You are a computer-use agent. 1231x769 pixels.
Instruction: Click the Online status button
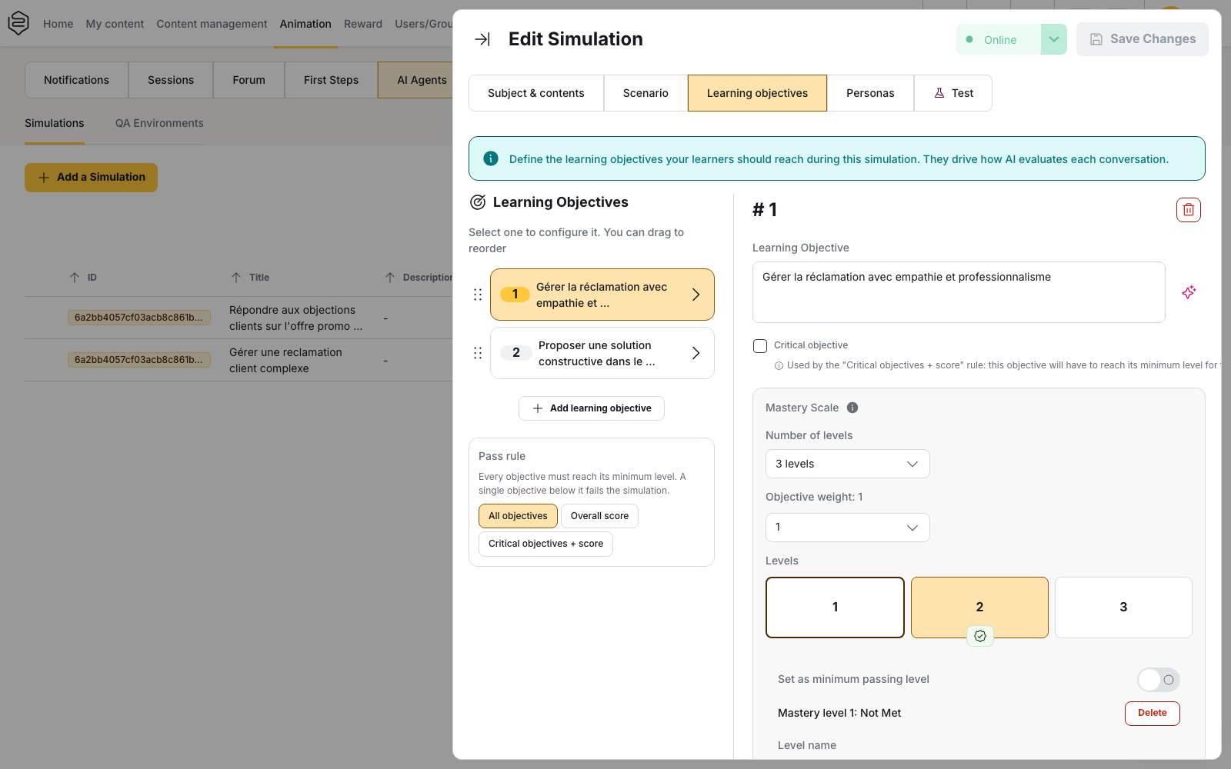pos(999,39)
